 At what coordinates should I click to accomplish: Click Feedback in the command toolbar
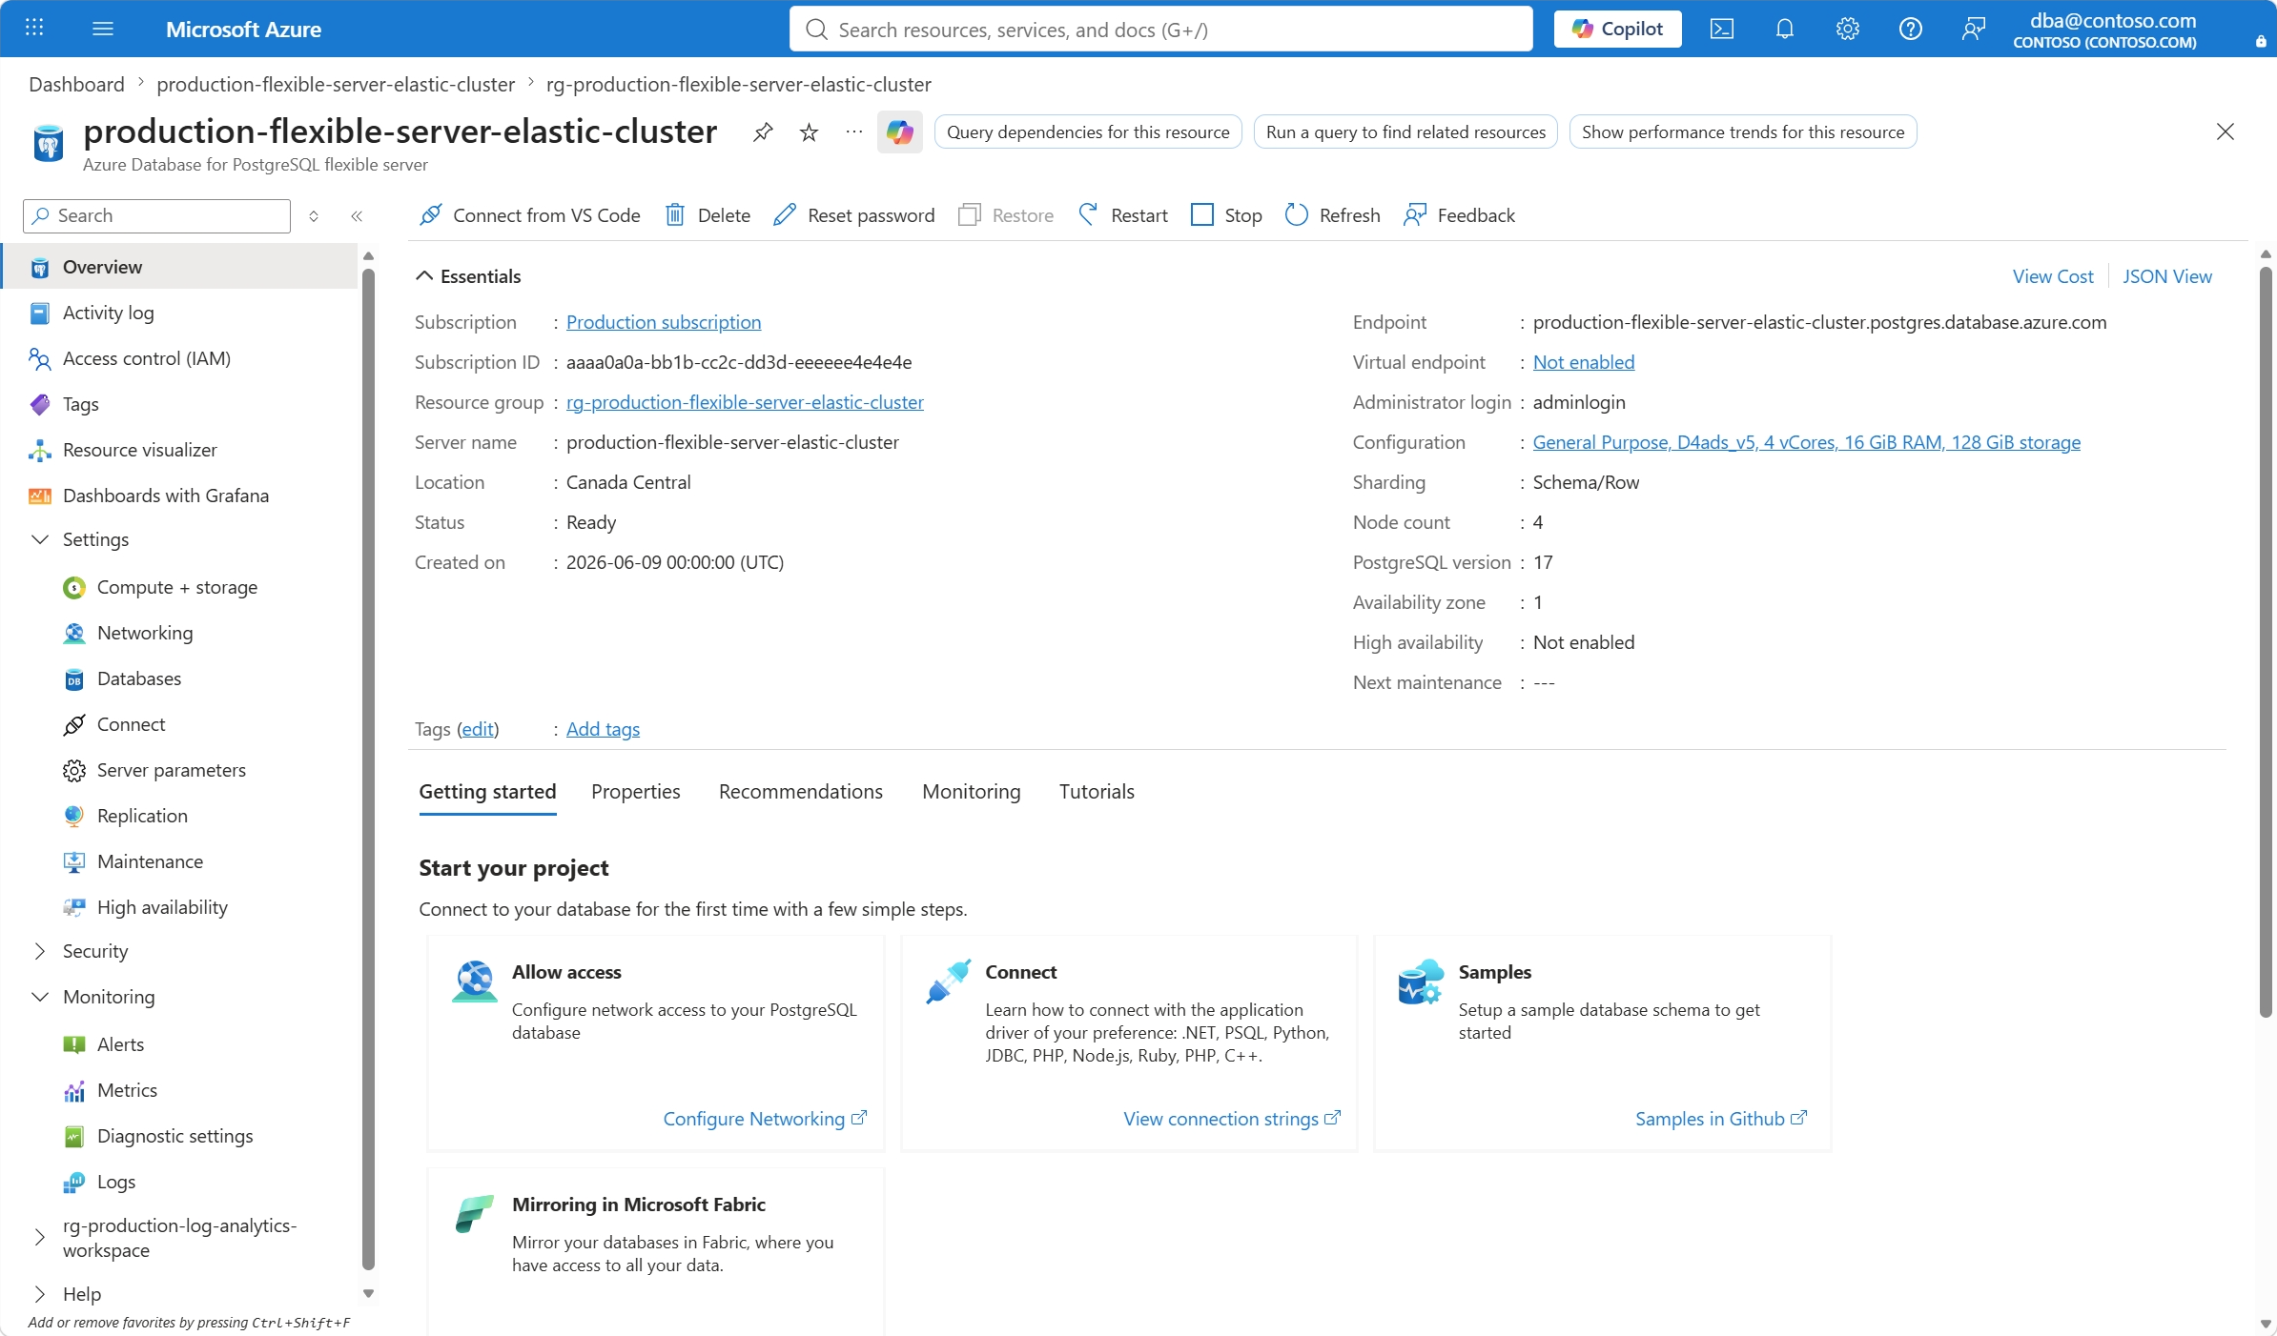pos(1459,215)
